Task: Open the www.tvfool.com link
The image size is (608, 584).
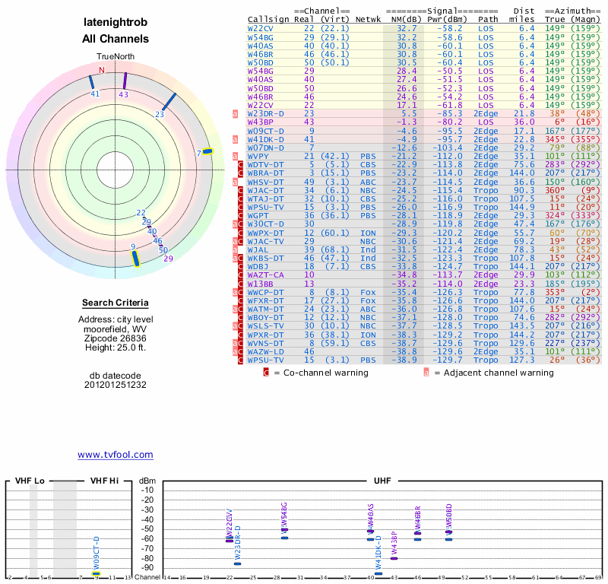Action: tap(116, 455)
